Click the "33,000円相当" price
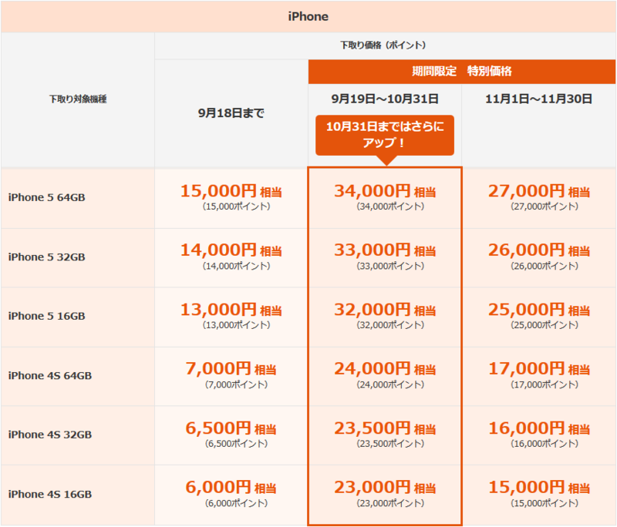Screen dimensions: 617x527 [385, 250]
